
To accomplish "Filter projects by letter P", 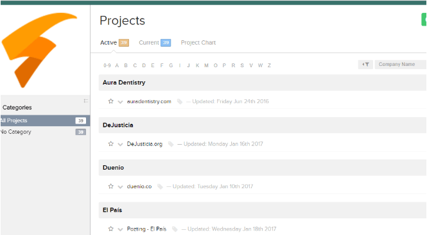I will (224, 65).
